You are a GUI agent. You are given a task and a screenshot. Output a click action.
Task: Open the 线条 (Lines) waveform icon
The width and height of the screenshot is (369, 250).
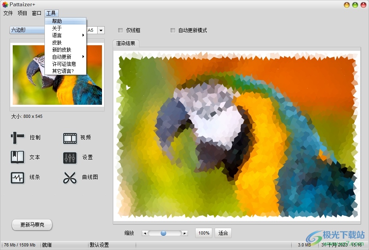point(17,178)
